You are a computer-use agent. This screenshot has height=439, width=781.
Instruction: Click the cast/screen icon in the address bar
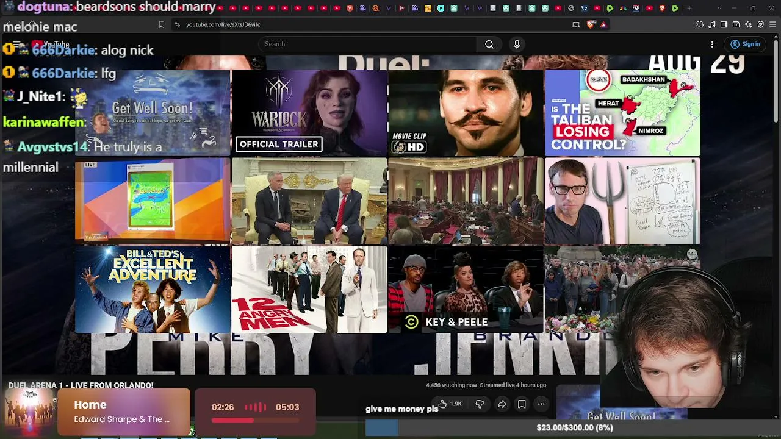pyautogui.click(x=576, y=24)
